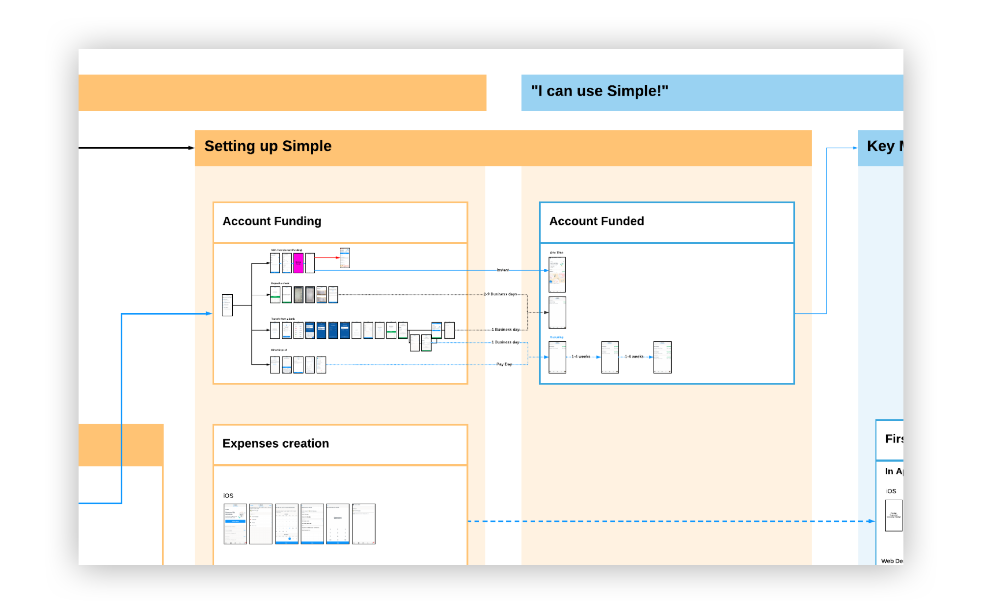
Task: Click the "Direct Deposit" row label
Action: pos(279,350)
